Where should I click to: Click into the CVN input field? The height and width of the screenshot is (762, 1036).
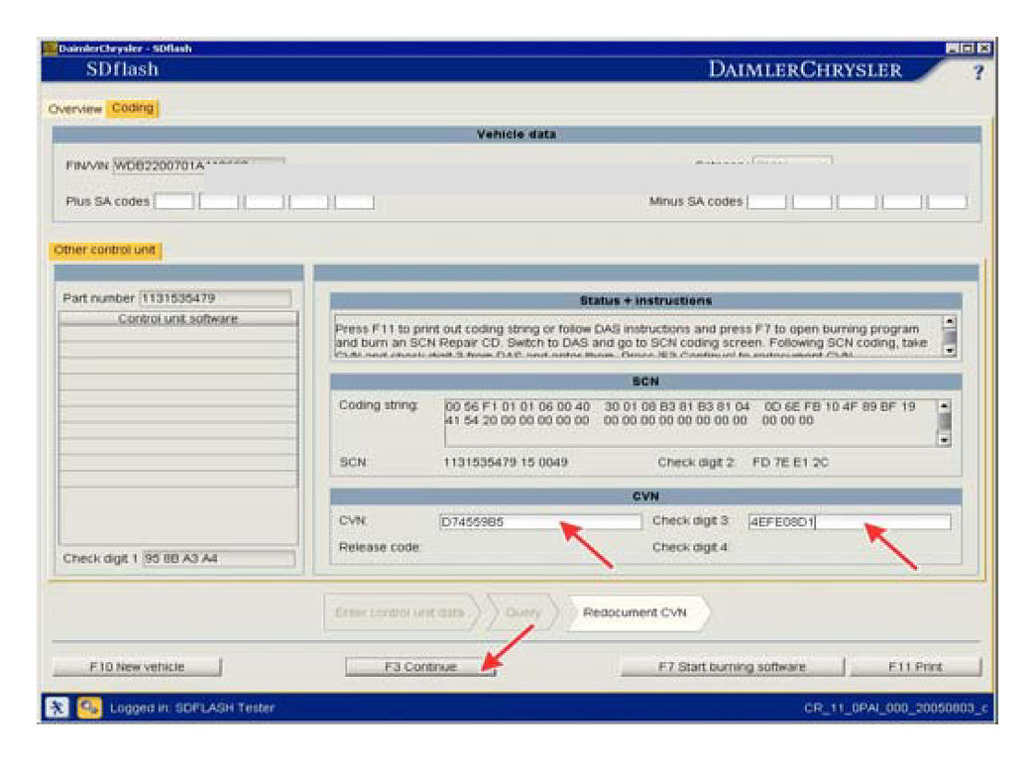click(x=539, y=522)
